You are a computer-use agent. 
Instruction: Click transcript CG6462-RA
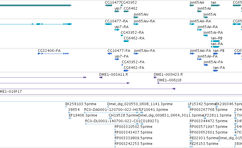coord(134,38)
